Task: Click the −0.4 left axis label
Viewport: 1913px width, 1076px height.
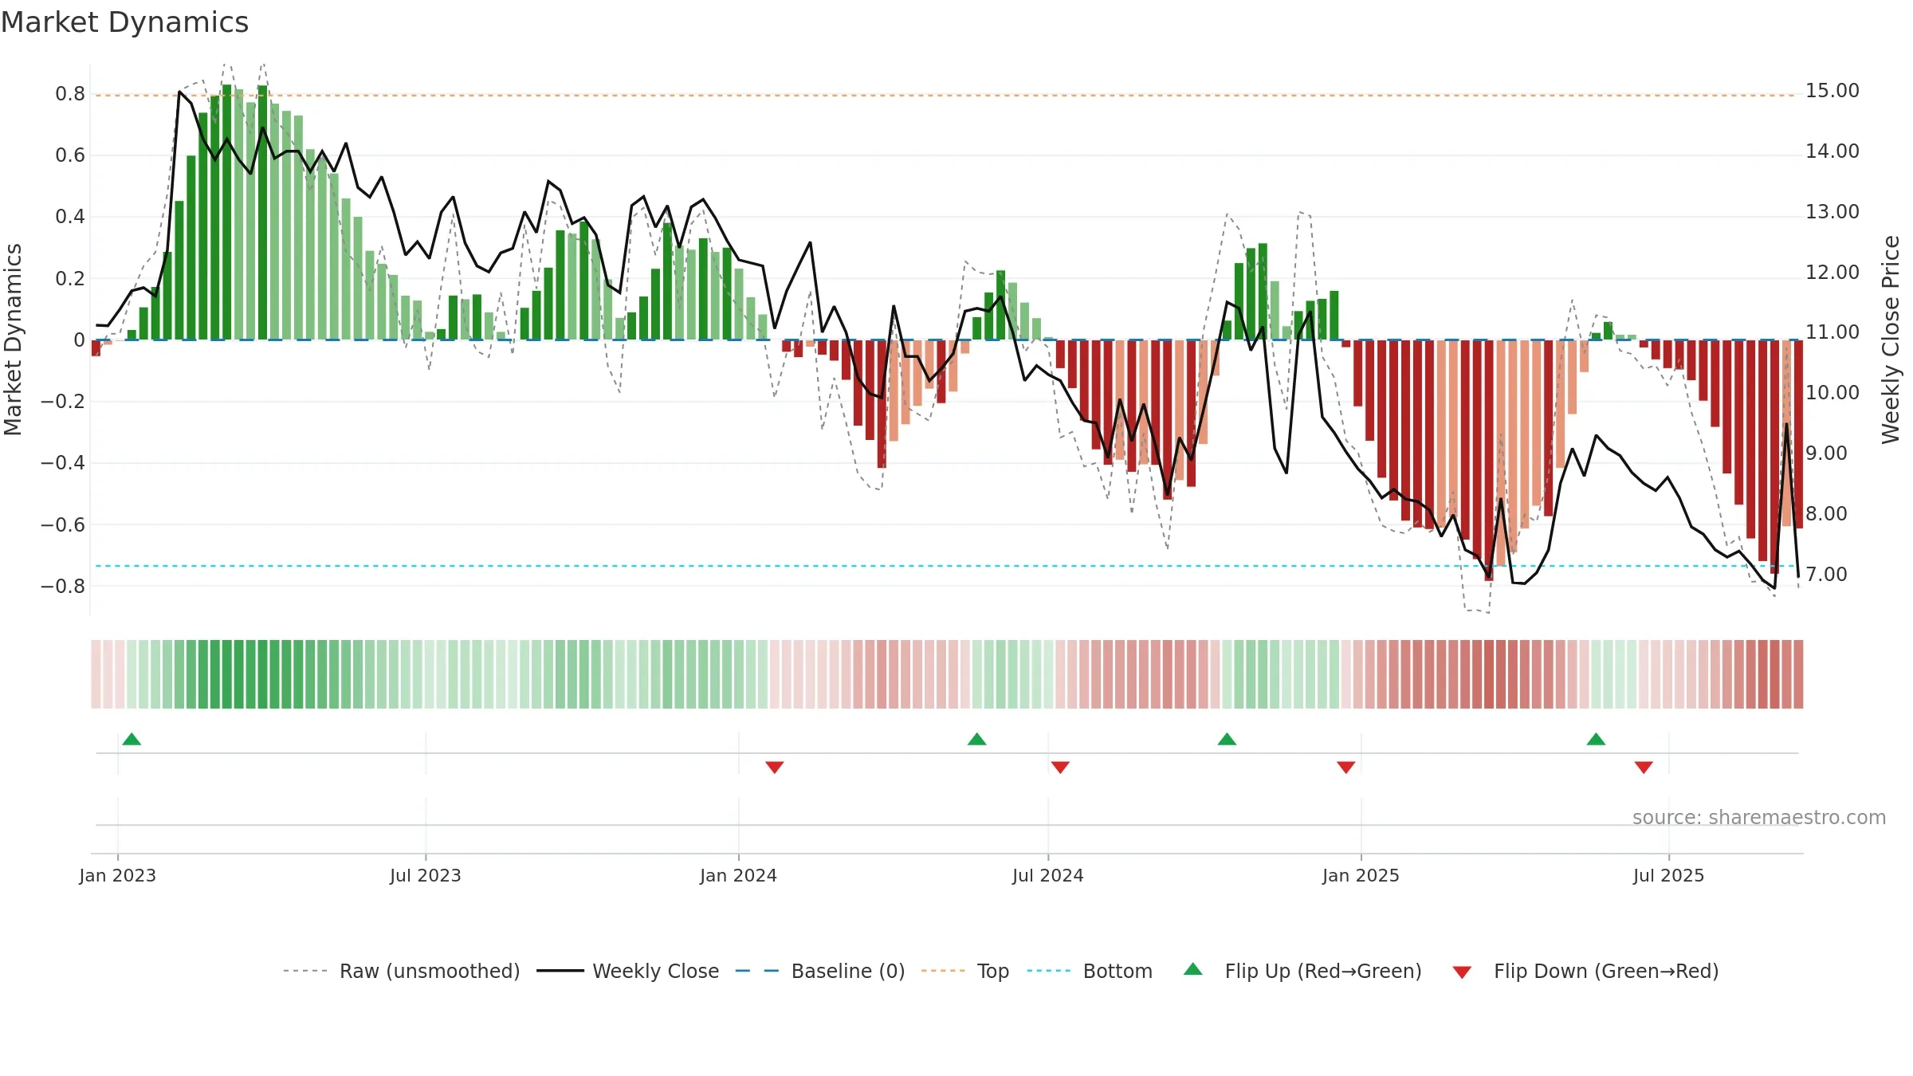Action: [63, 463]
